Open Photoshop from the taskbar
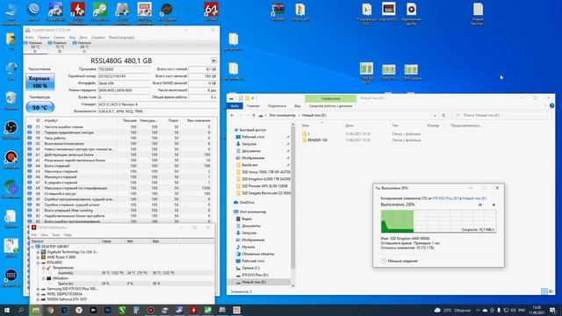The height and width of the screenshot is (316, 562). (107, 310)
